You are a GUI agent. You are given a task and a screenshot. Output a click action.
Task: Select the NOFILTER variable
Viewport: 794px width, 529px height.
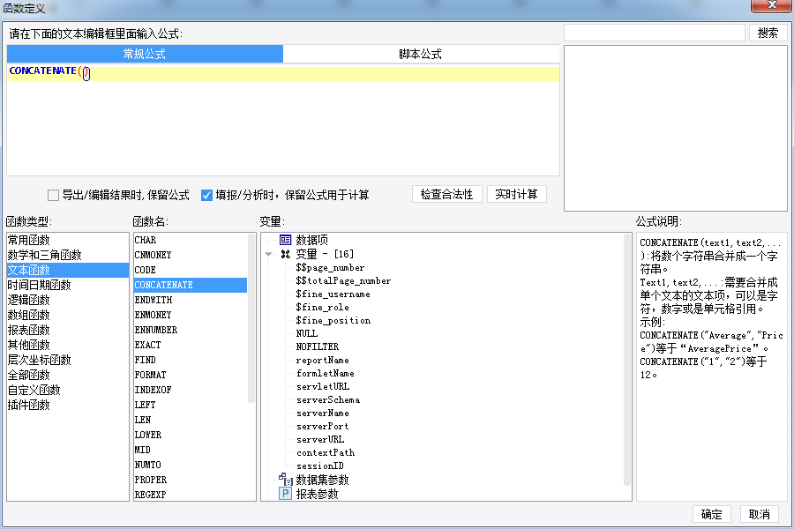pos(318,346)
